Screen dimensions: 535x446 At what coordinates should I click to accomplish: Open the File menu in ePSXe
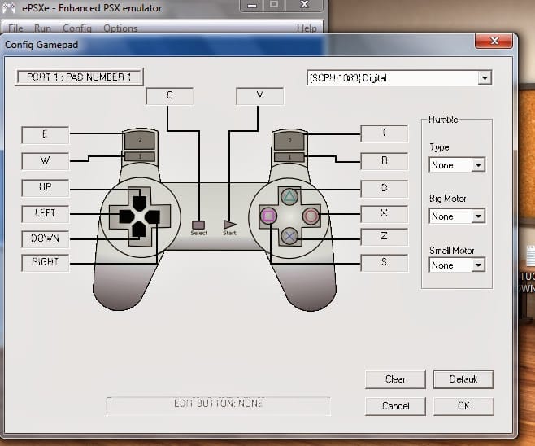tap(15, 28)
